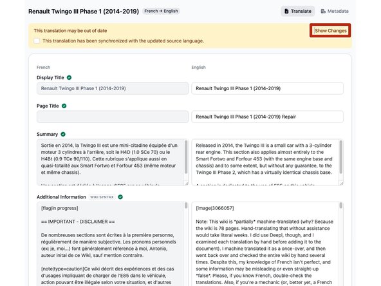Open the Metadata tab
Viewport: 381px width, 286px height.
335,11
